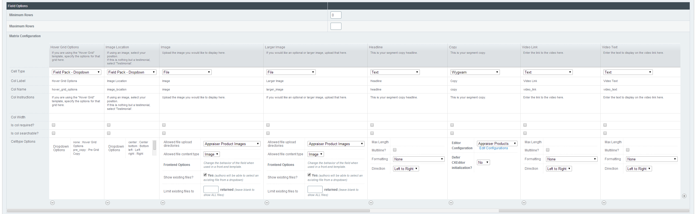Remove the Hover Grid Options column
This screenshot has height=214, width=696.
52,203
